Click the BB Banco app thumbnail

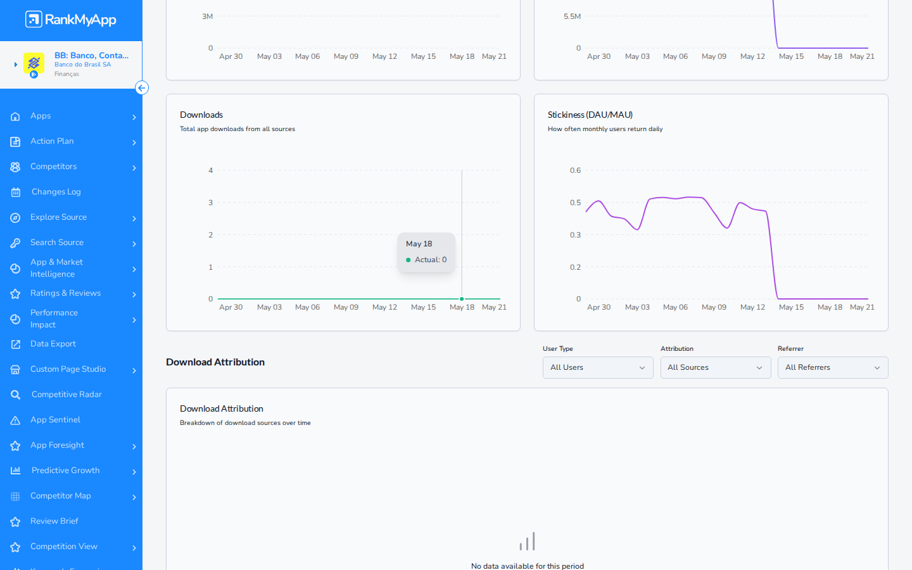(x=34, y=64)
